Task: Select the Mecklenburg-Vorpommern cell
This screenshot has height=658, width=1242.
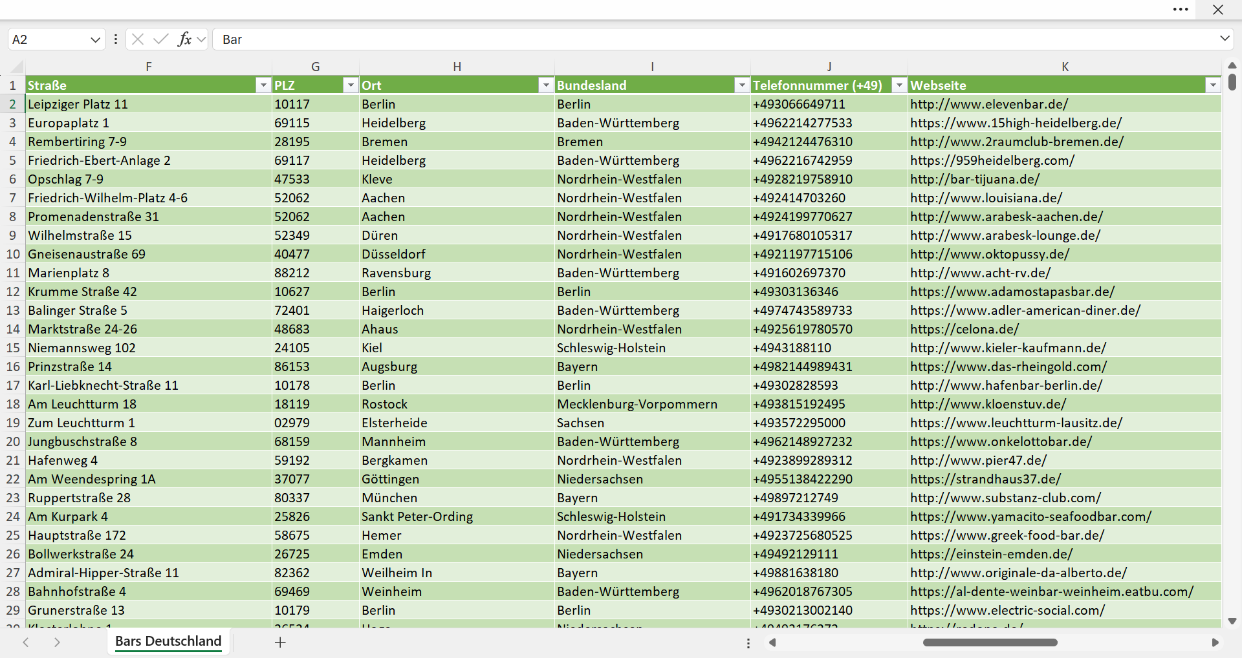Action: [653, 404]
